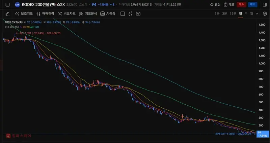
Task: Toggle the right sidebar panel icon
Action: (265, 5)
